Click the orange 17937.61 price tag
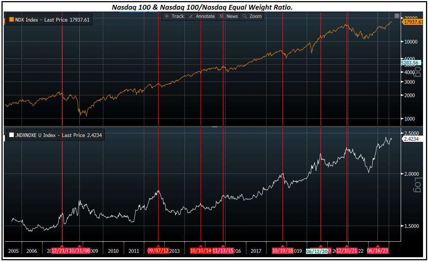Viewport: 429px width, 261px height. tap(413, 22)
